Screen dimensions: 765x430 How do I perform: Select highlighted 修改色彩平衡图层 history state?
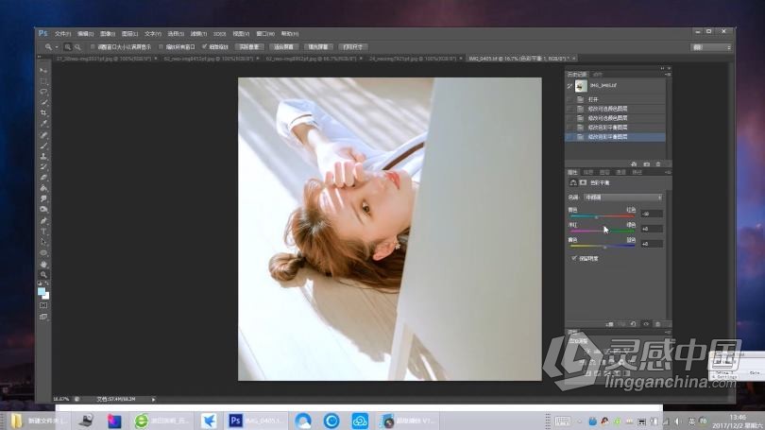coord(615,137)
